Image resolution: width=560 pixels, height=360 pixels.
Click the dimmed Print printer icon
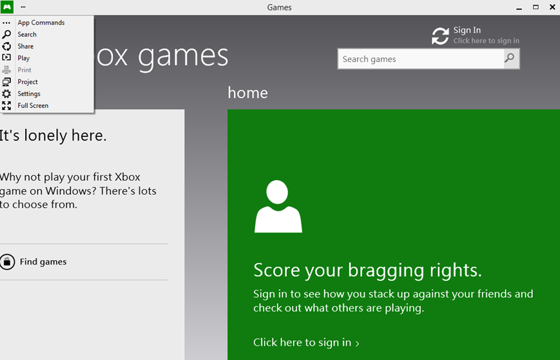pos(6,70)
